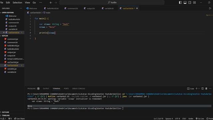
Task: Go back with the left arrow
Action: 51,2
